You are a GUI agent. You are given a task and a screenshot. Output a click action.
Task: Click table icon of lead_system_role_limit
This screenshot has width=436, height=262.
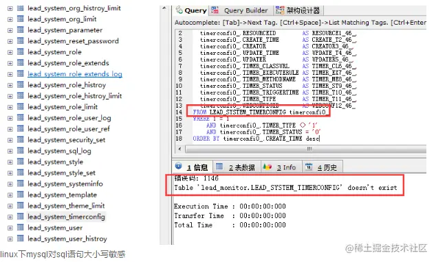[21, 107]
